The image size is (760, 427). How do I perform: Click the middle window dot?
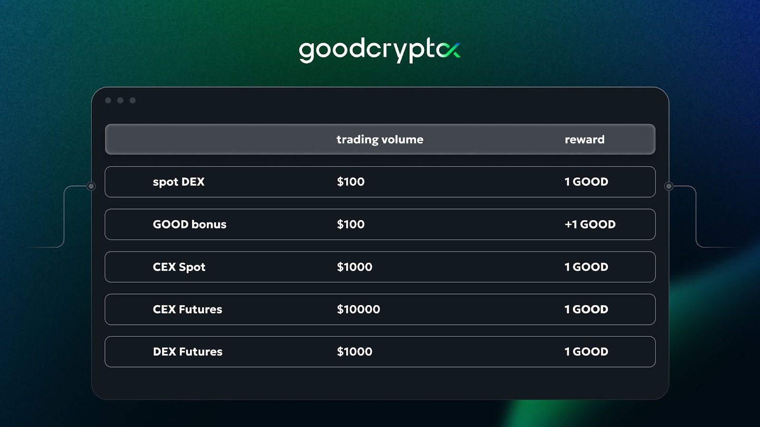(121, 100)
